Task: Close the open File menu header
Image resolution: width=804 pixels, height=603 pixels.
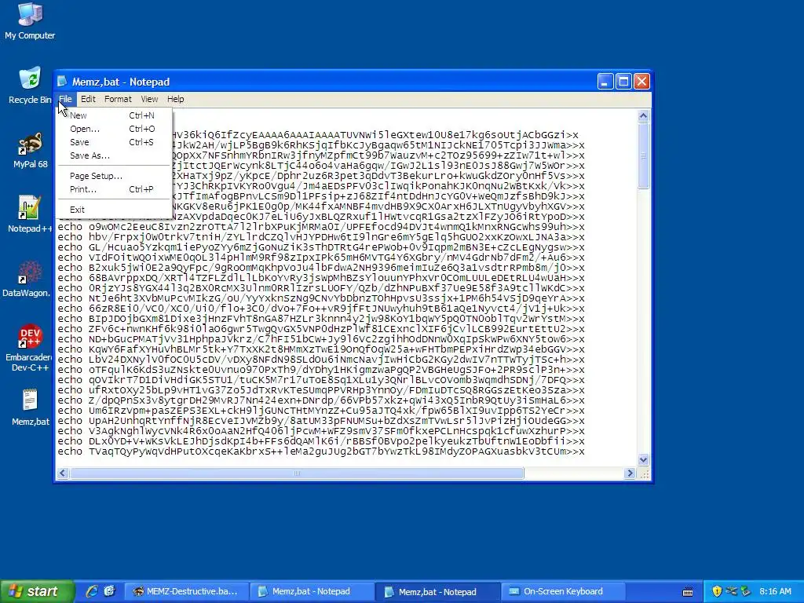Action: pos(65,99)
